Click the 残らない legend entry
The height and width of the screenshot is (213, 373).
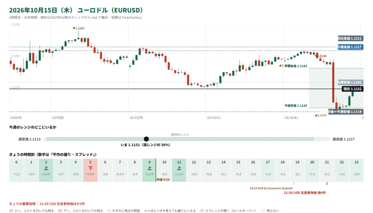click(x=270, y=210)
